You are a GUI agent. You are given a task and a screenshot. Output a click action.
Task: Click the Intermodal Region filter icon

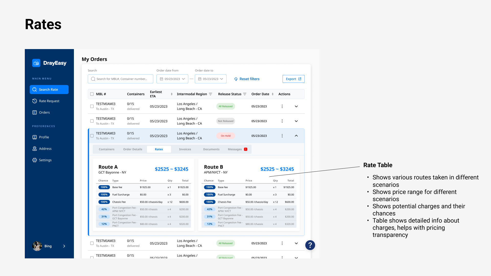coord(210,94)
